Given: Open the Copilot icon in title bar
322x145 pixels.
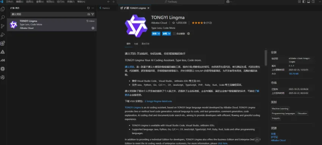Looking at the screenshot, I should pyautogui.click(x=228, y=2).
